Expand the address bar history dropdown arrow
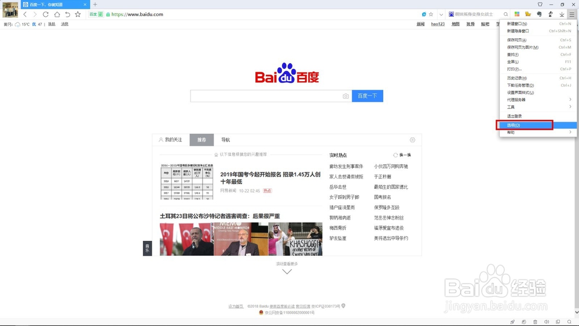 [x=441, y=14]
